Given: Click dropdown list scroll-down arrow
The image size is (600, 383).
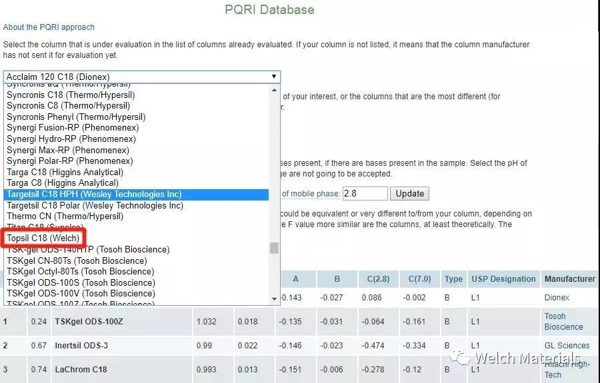Looking at the screenshot, I should (274, 298).
